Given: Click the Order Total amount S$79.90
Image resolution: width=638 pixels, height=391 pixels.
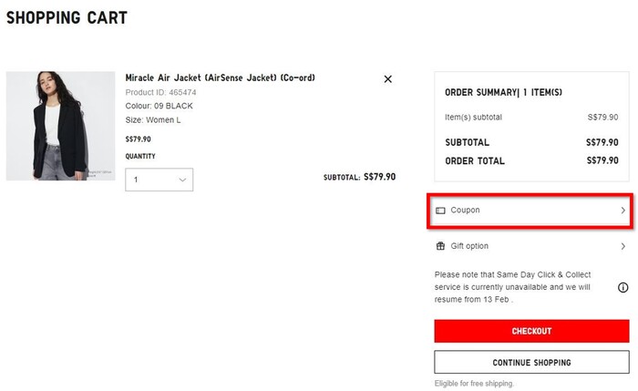Looking at the screenshot, I should pyautogui.click(x=602, y=160).
